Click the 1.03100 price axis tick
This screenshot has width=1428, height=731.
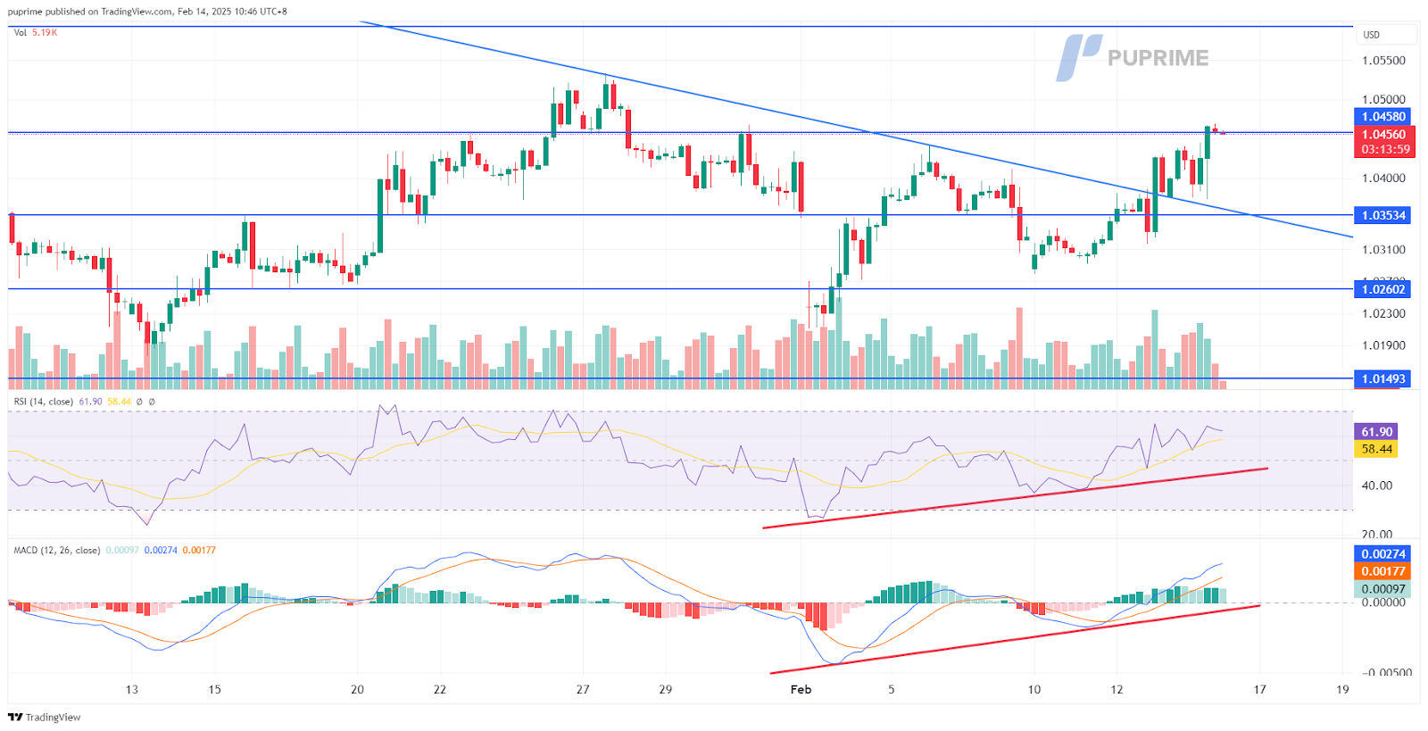tap(1383, 250)
